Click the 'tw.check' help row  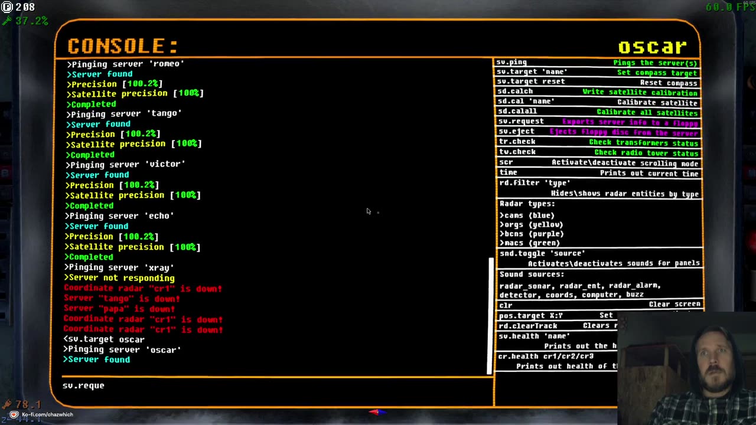(x=598, y=152)
